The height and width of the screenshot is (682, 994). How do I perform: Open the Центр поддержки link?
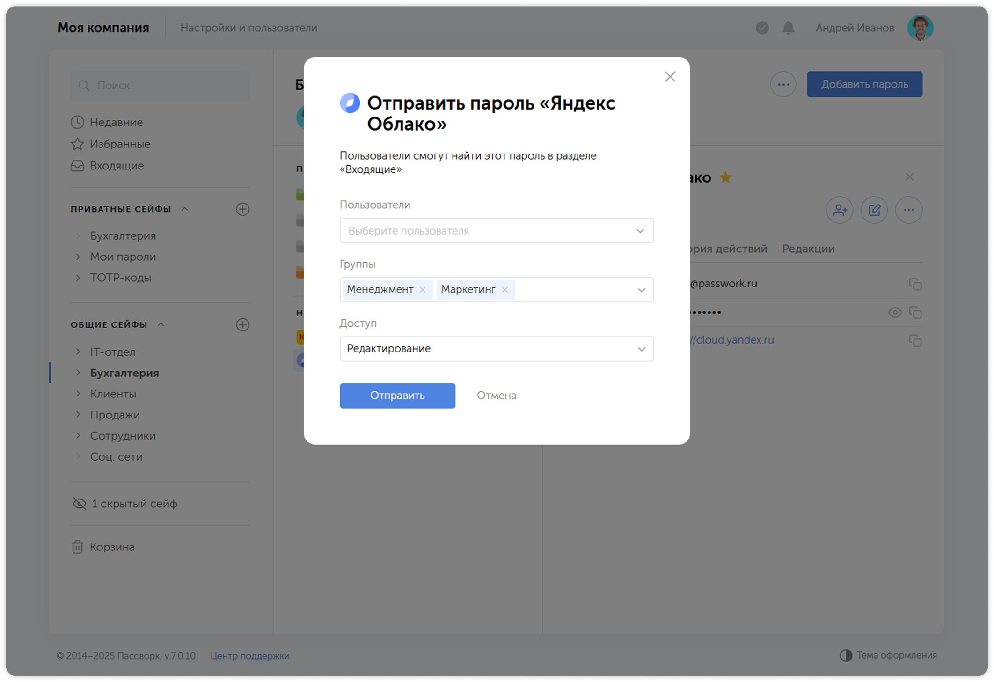pyautogui.click(x=249, y=656)
